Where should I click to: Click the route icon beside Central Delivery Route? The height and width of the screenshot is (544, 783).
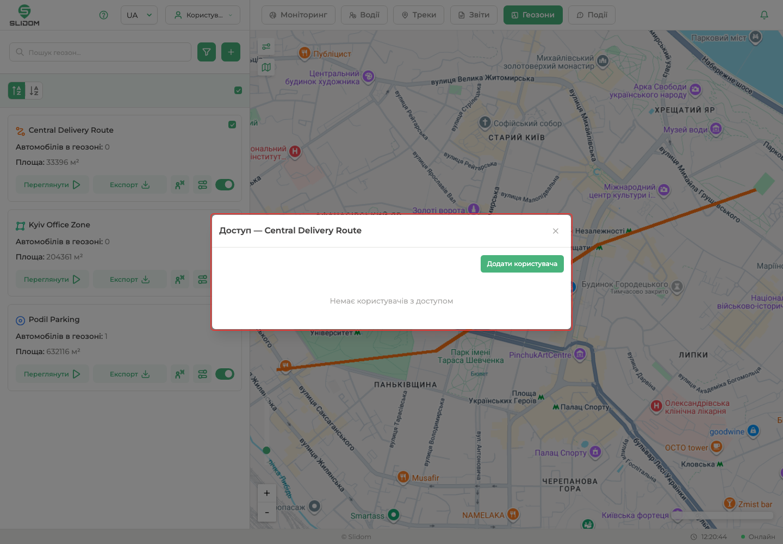tap(21, 131)
